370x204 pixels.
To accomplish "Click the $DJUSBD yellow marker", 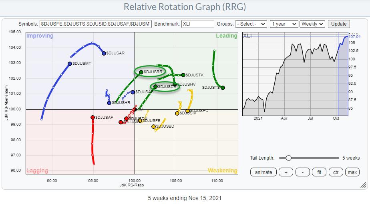I will (153, 127).
